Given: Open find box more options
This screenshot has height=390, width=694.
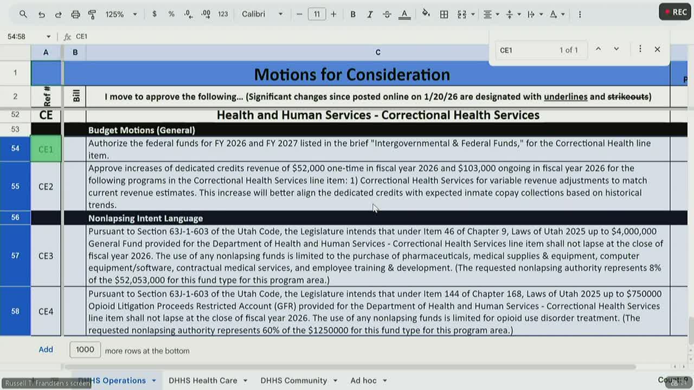Looking at the screenshot, I should (640, 49).
